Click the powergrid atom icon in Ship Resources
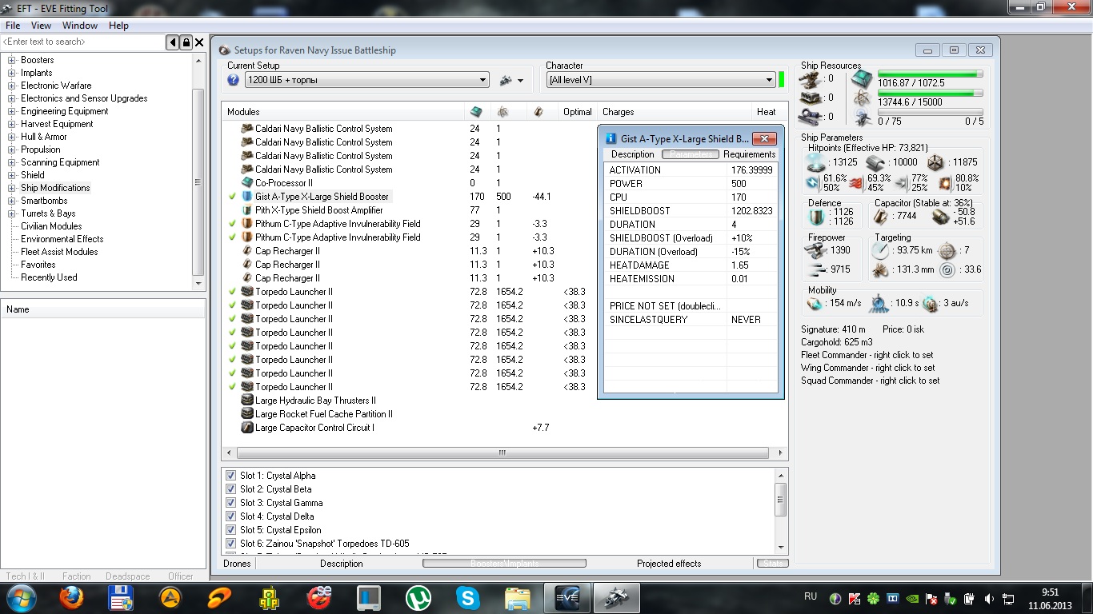The height and width of the screenshot is (614, 1093). tap(862, 98)
